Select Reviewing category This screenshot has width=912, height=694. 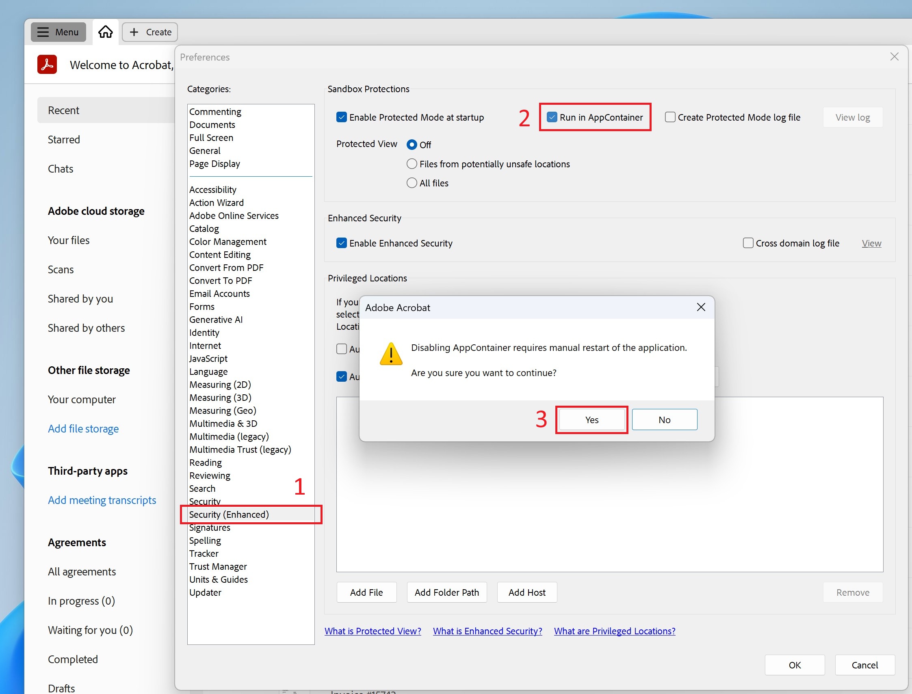click(250, 476)
